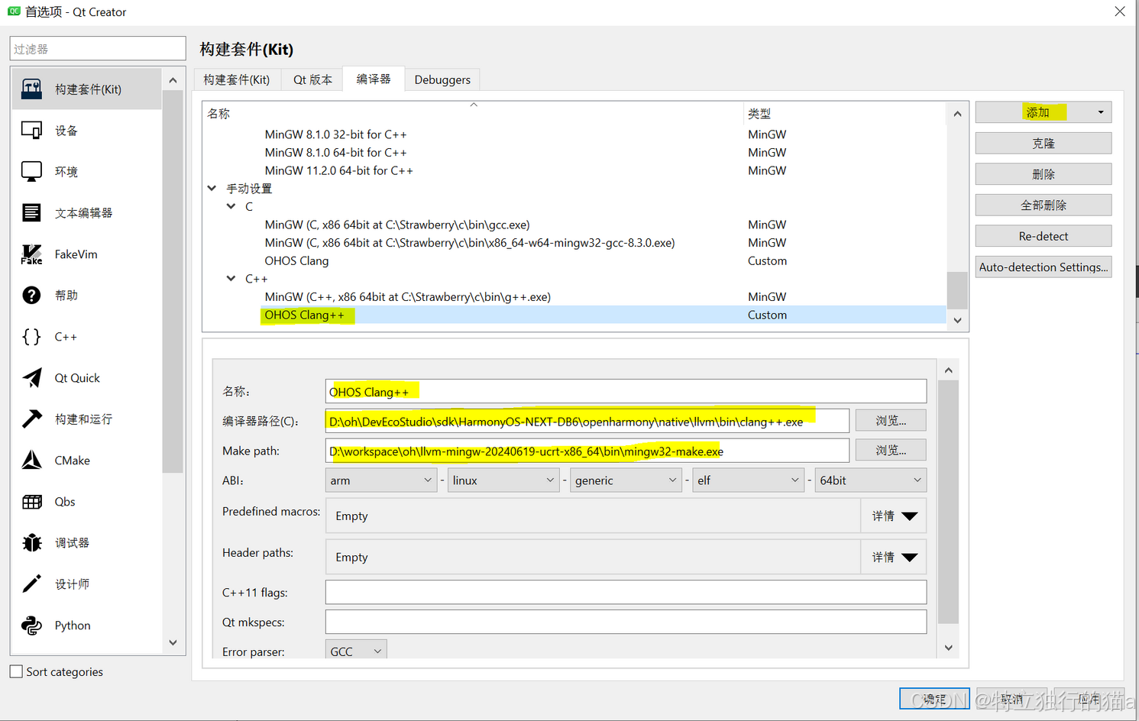Click the compiler path field with clang++.exe
The height and width of the screenshot is (721, 1139).
(x=587, y=421)
